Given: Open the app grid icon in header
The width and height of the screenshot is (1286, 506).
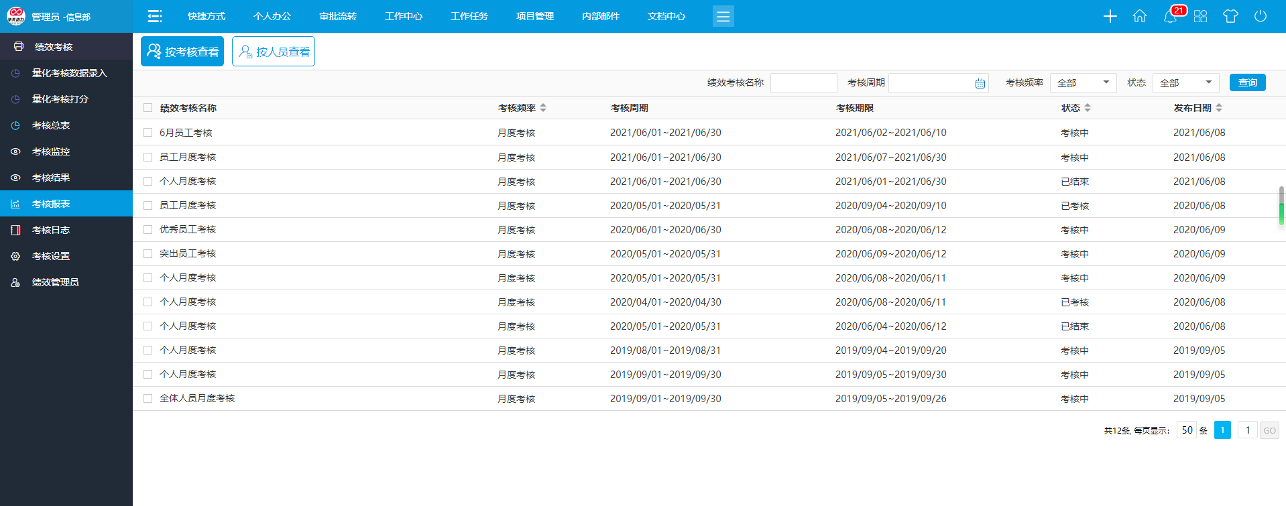Looking at the screenshot, I should pos(1200,16).
